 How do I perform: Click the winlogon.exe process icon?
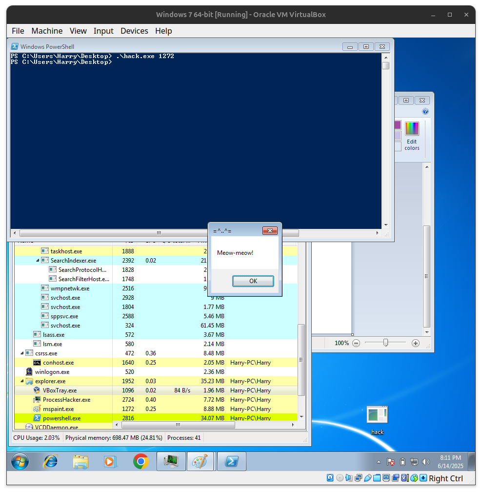(29, 371)
